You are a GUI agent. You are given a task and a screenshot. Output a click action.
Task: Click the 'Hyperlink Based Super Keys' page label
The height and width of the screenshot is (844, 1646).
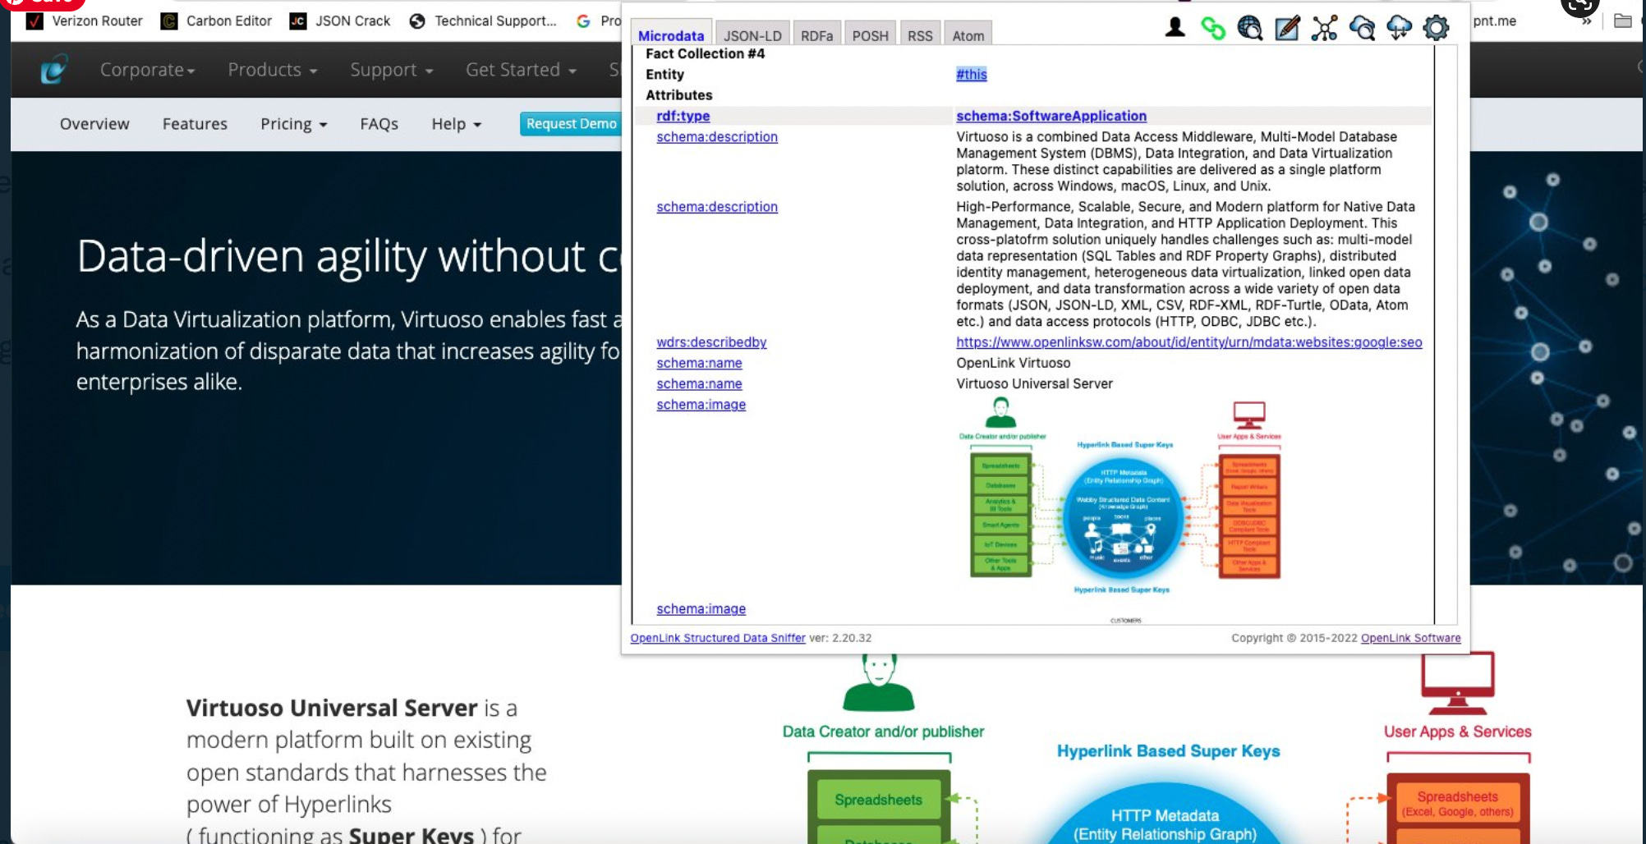click(x=1168, y=751)
